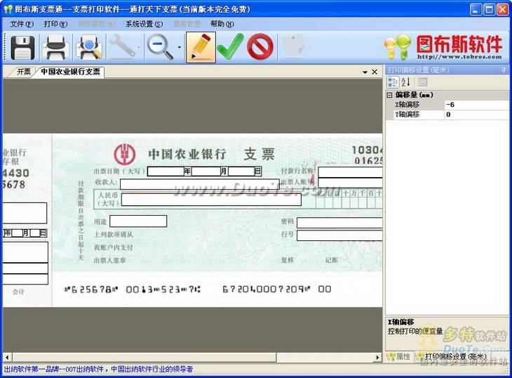Screen dimensions: 512x378
Task: Click the property pages icon
Action: (422, 82)
